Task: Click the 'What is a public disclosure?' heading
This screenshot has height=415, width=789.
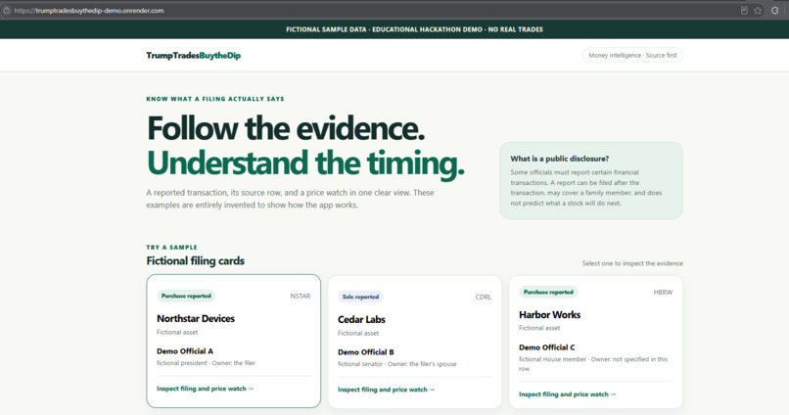Action: [560, 159]
